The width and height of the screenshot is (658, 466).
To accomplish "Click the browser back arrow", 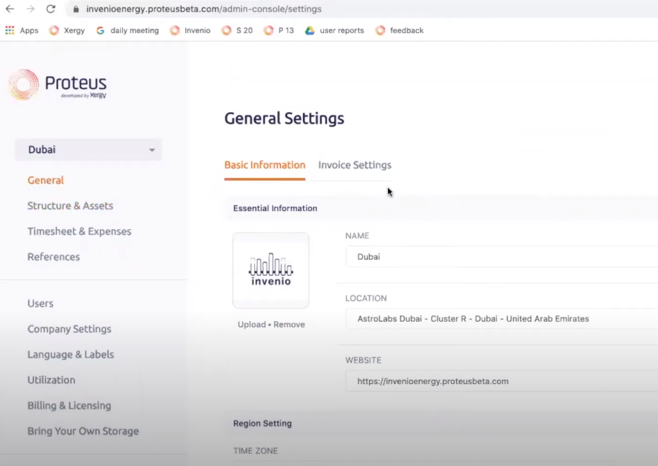I will pos(9,9).
